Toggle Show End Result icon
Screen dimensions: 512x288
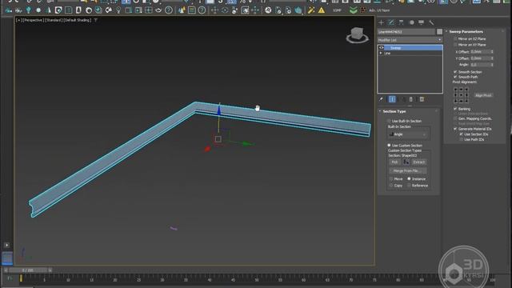click(x=392, y=99)
